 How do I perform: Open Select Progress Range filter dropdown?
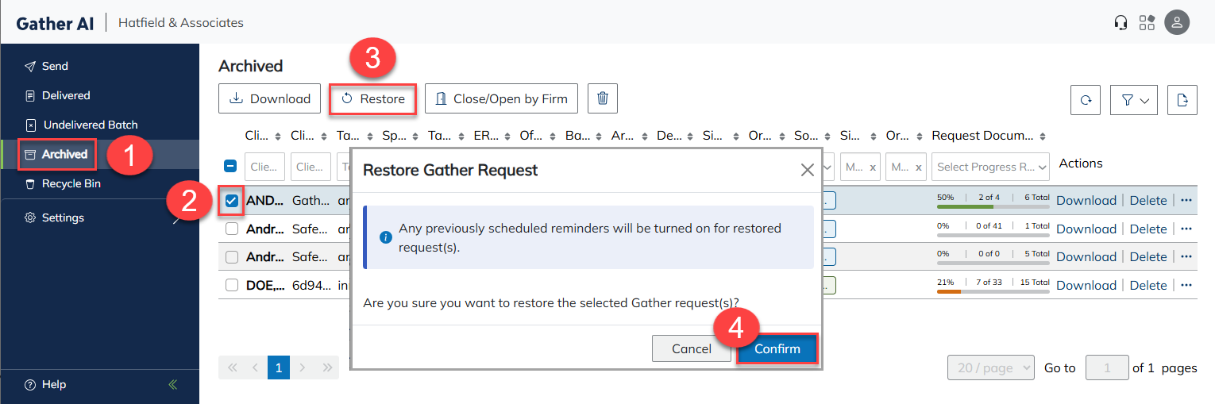[991, 167]
